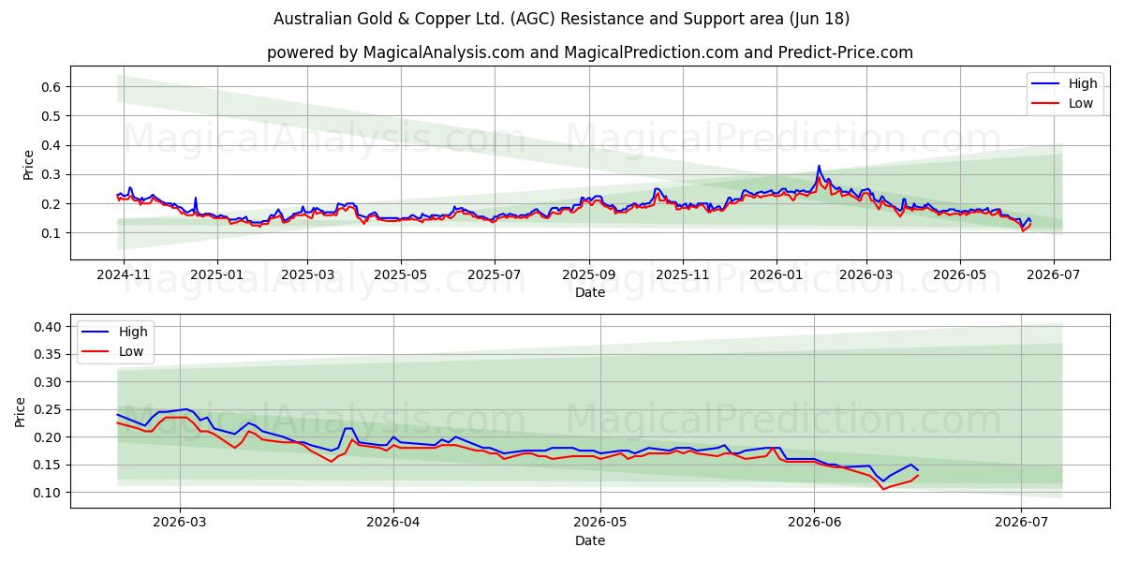
Task: Click the '2025-09' tick label
Action: point(589,274)
